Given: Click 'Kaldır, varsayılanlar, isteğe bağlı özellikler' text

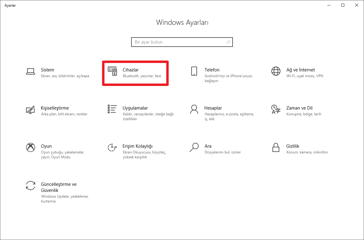Looking at the screenshot, I should [x=148, y=117].
